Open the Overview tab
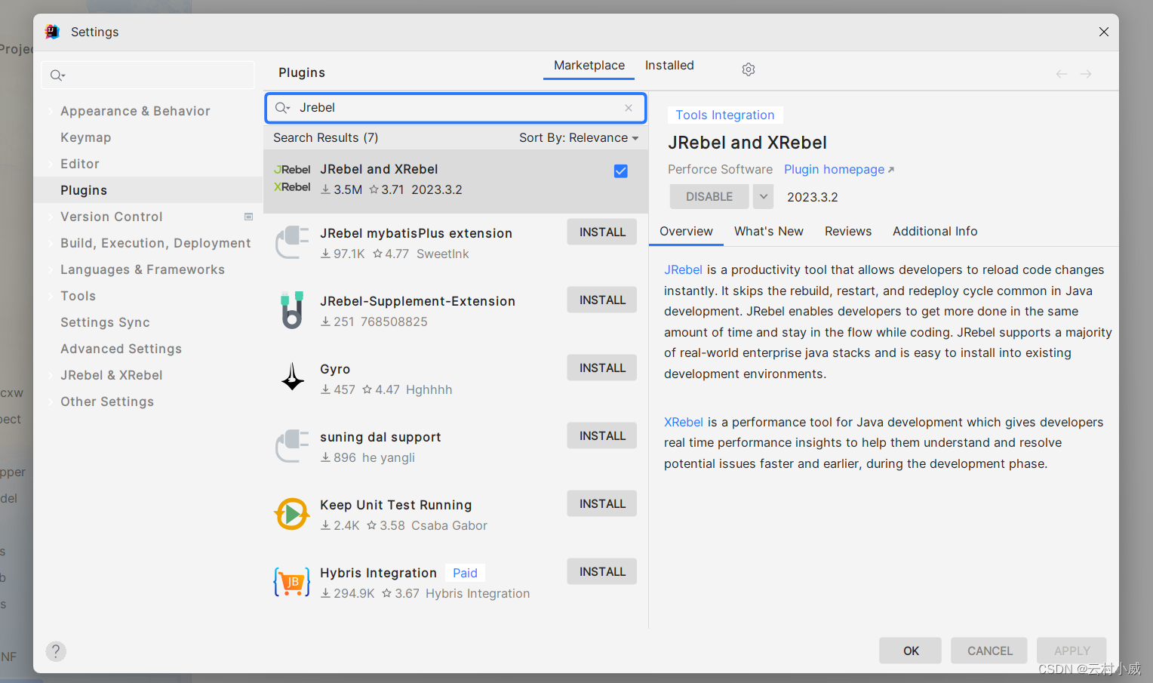The image size is (1153, 683). 686,232
